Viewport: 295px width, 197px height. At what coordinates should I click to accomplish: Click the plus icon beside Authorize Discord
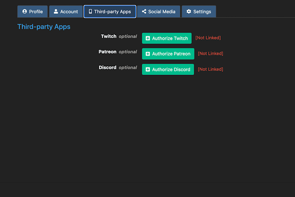tap(148, 69)
